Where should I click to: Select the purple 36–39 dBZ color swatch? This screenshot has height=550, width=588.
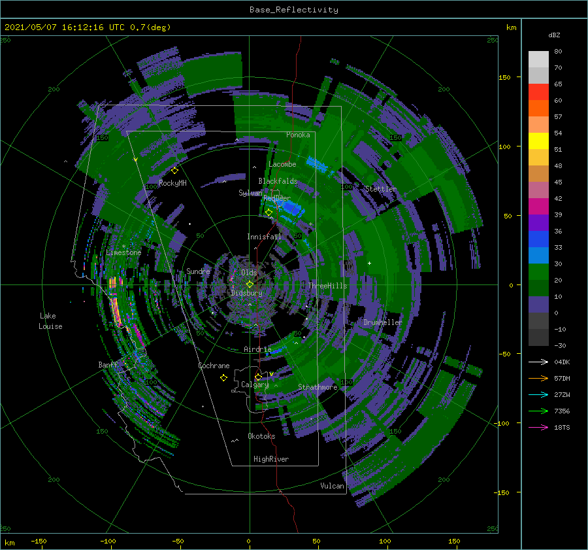538,223
